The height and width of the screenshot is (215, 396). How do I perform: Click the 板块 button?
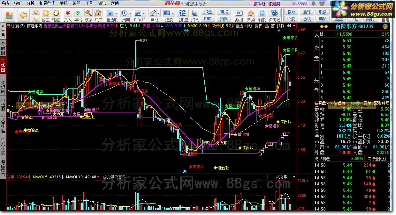tap(307, 19)
